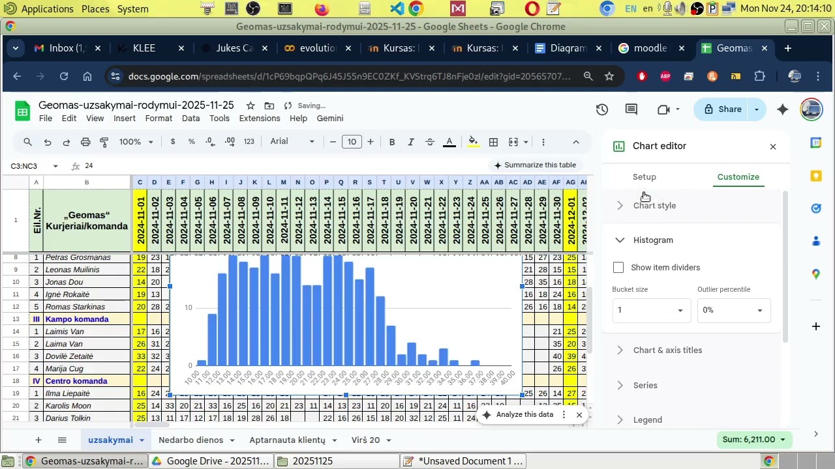835x469 pixels.
Task: Select the Customize tab
Action: pyautogui.click(x=738, y=177)
